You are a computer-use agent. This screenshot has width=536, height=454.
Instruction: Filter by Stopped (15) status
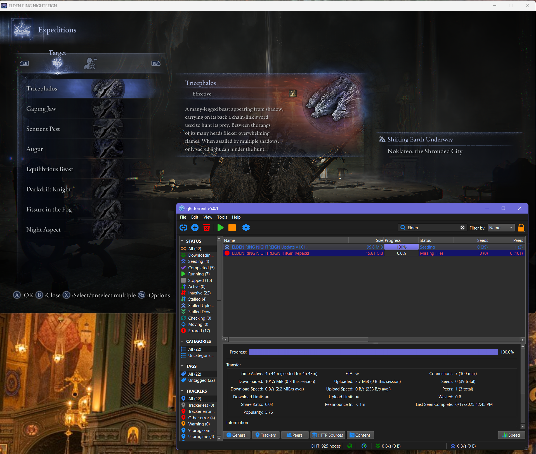tap(198, 280)
